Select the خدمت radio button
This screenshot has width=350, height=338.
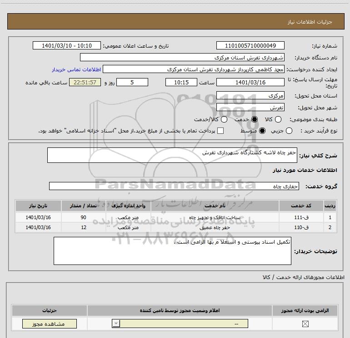[254, 119]
